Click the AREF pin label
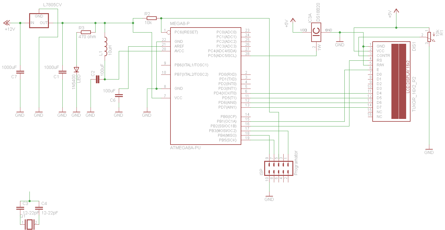Viewport: 445px width, 230px height. [179, 46]
